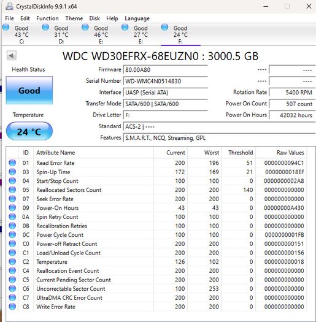Click status orb for Power-On Hours

pos(12,208)
